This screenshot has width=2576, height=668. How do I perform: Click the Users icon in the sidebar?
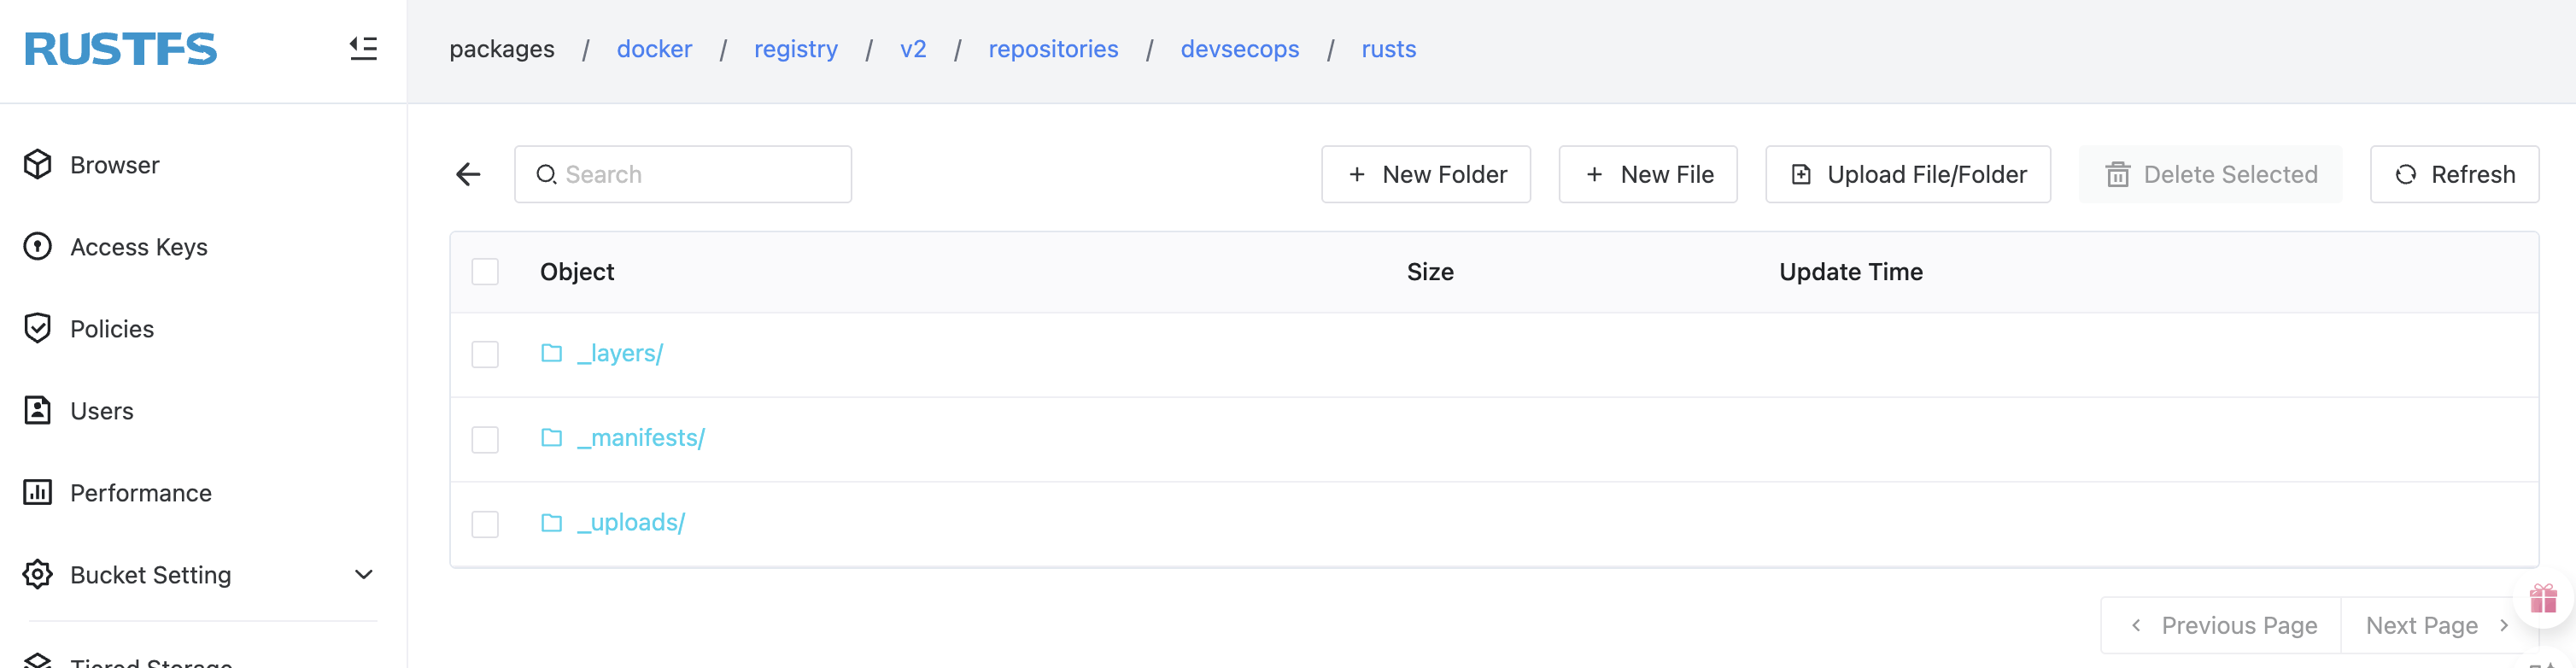[x=38, y=410]
